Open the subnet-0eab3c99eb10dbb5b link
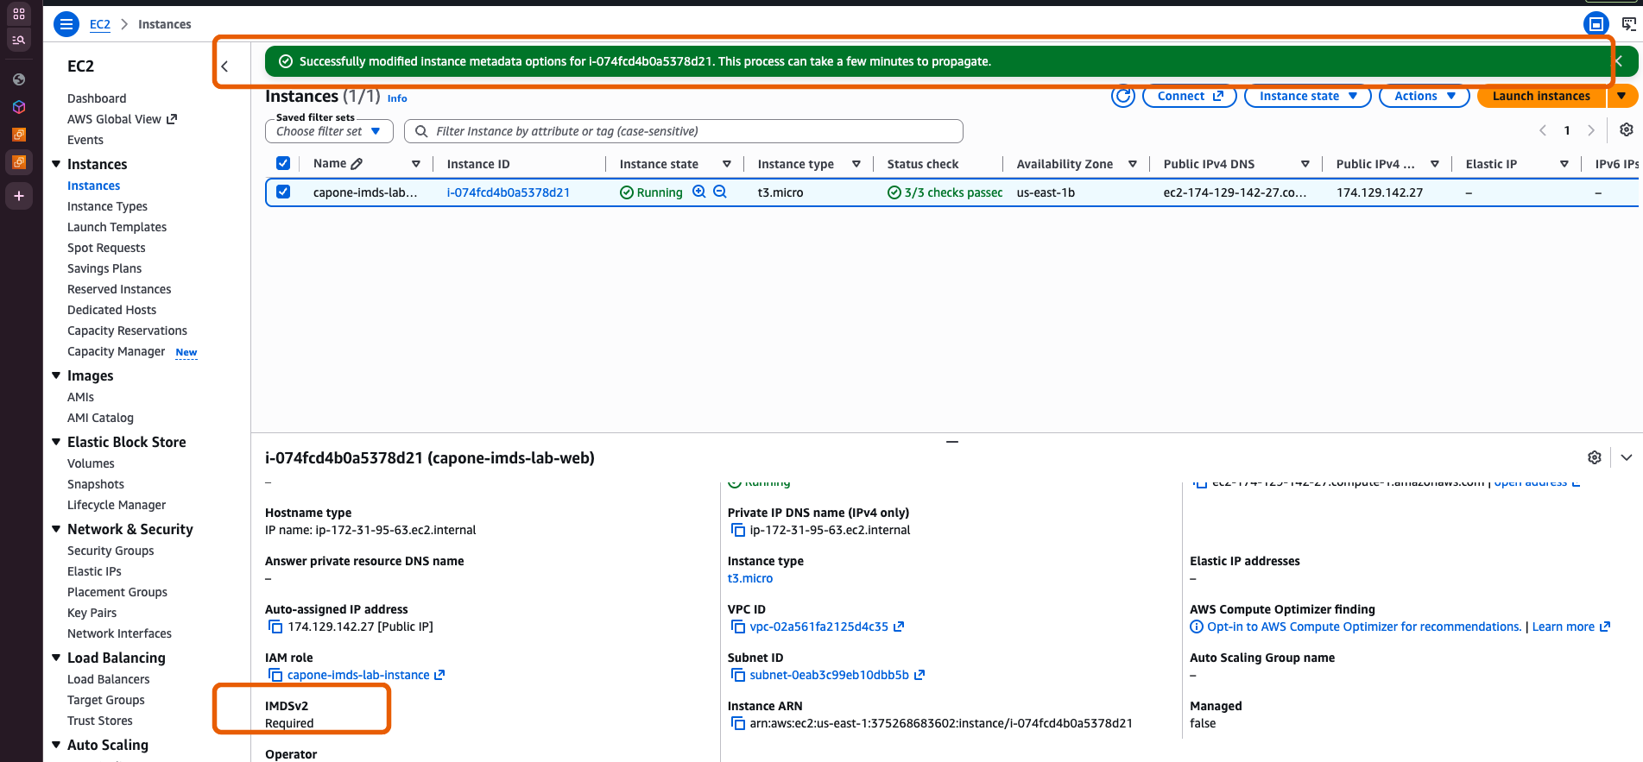Screen dimensions: 1643x762 tap(829, 675)
